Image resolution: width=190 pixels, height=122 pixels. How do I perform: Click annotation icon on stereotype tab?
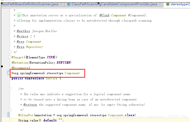click(168, 4)
